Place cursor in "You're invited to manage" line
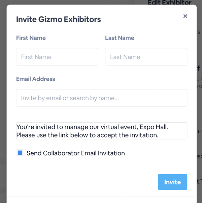Viewport: 202px width, 203px height. (x=92, y=127)
